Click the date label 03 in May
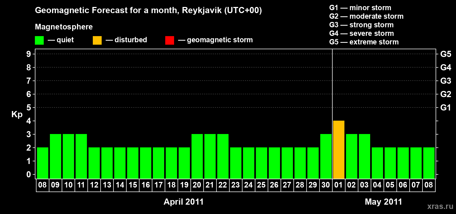Screen dimensions: 456x214 pos(364,185)
